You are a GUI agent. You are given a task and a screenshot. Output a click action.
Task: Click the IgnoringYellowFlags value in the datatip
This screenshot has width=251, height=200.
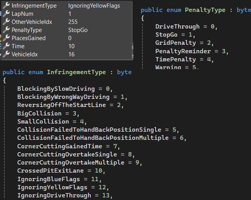point(94,6)
